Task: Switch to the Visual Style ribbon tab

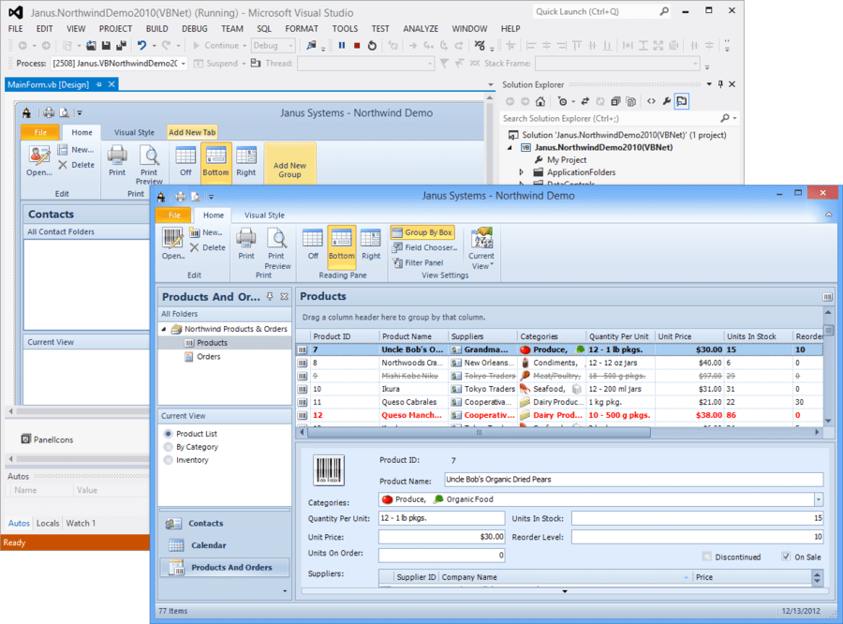Action: pos(263,215)
